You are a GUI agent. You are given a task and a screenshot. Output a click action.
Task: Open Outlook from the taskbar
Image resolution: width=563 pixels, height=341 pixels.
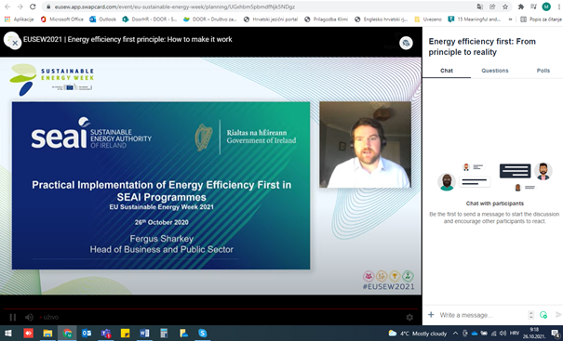(87, 334)
